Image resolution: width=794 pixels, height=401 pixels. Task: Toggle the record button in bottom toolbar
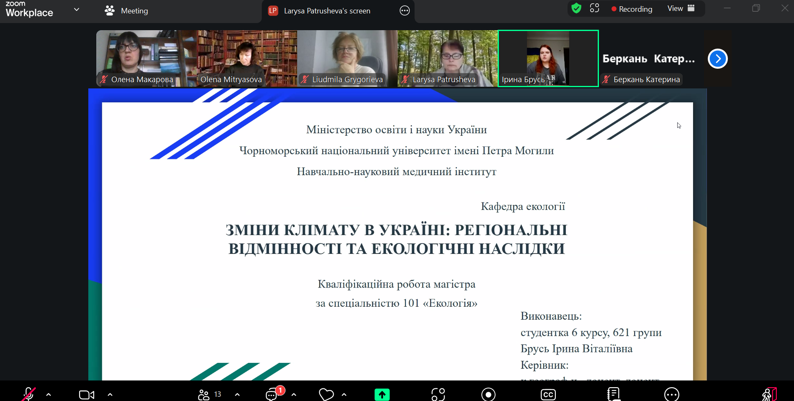pos(488,394)
